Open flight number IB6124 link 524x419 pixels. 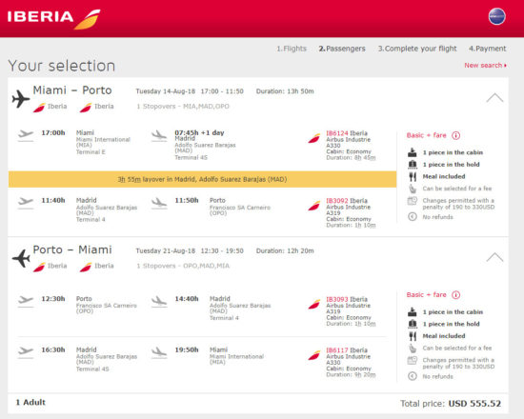(337, 133)
